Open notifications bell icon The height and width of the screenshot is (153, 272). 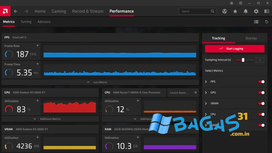246,11
